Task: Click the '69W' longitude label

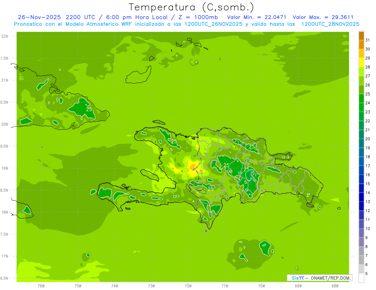Action: tap(298, 286)
